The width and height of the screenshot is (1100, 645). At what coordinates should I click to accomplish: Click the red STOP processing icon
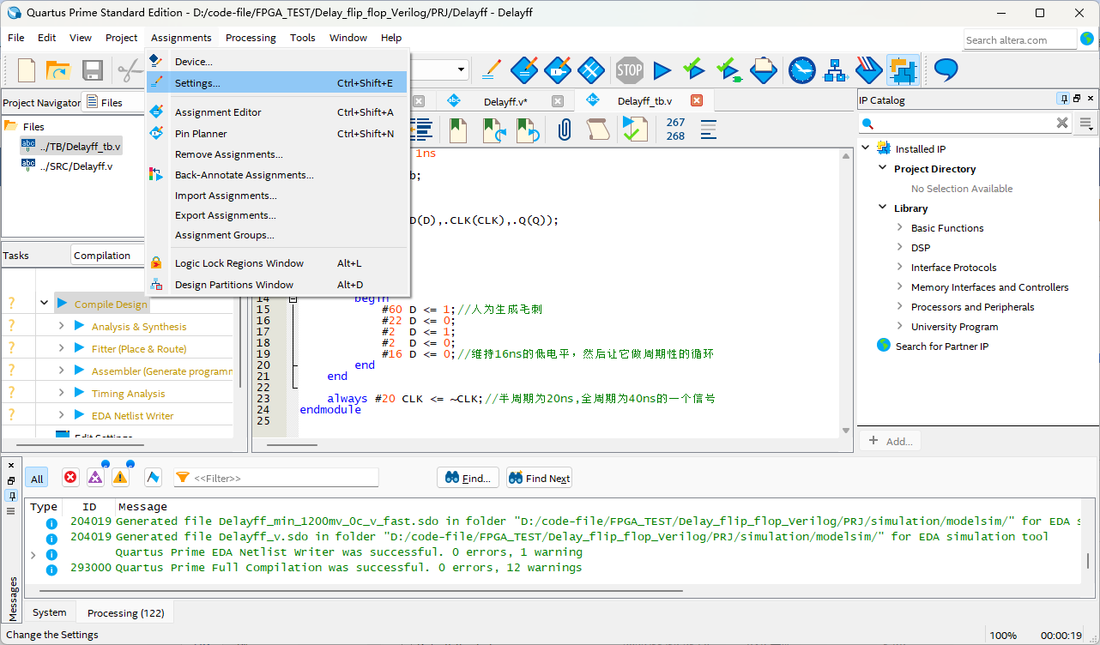pyautogui.click(x=629, y=70)
